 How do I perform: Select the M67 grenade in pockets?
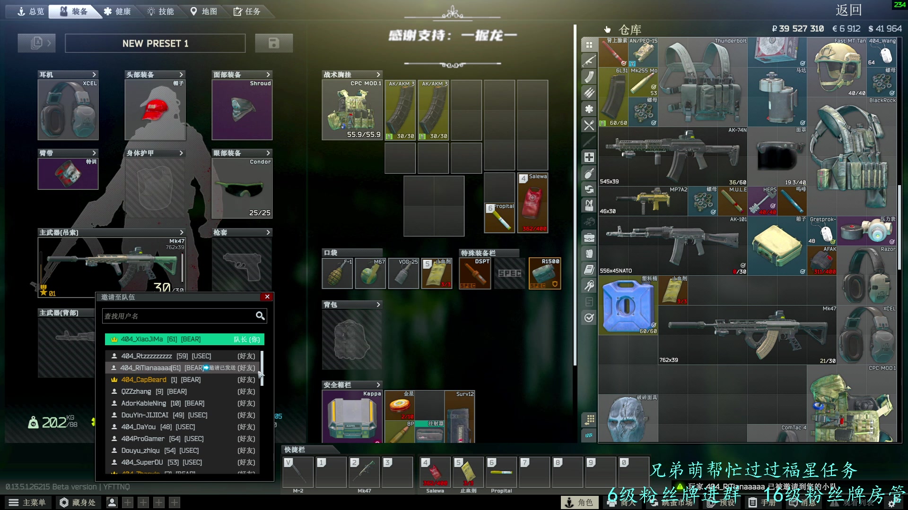[x=370, y=273]
